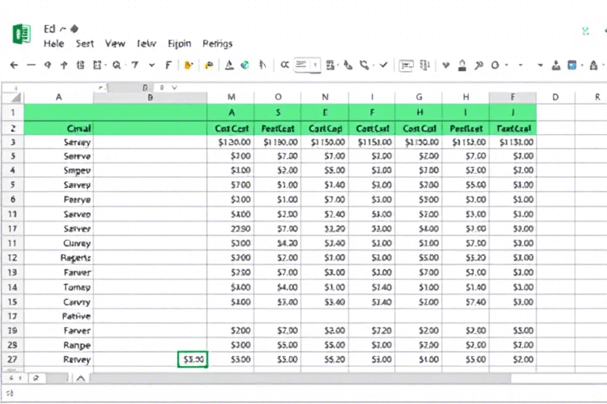Click the globe icon in toolbar
This screenshot has width=607, height=404.
coord(245,65)
